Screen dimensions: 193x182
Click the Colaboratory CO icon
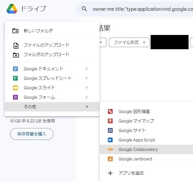[x=110, y=149]
